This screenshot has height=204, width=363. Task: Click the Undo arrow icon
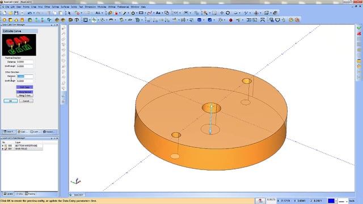pos(29,13)
